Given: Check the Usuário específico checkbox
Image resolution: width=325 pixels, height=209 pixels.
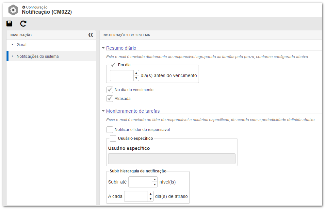Looking at the screenshot, I should click(113, 138).
